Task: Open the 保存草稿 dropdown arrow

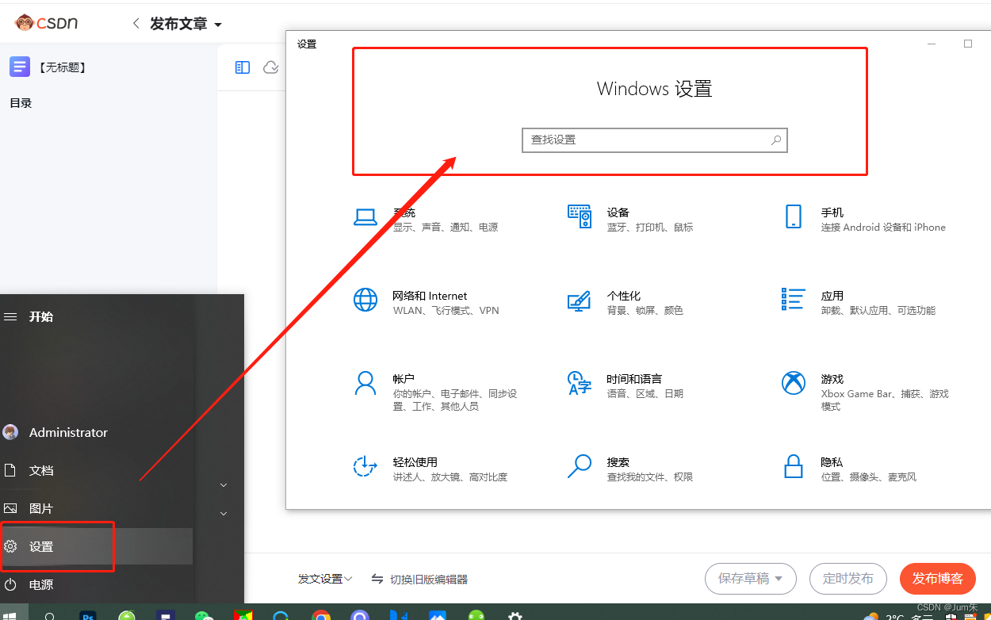Action: pyautogui.click(x=779, y=579)
